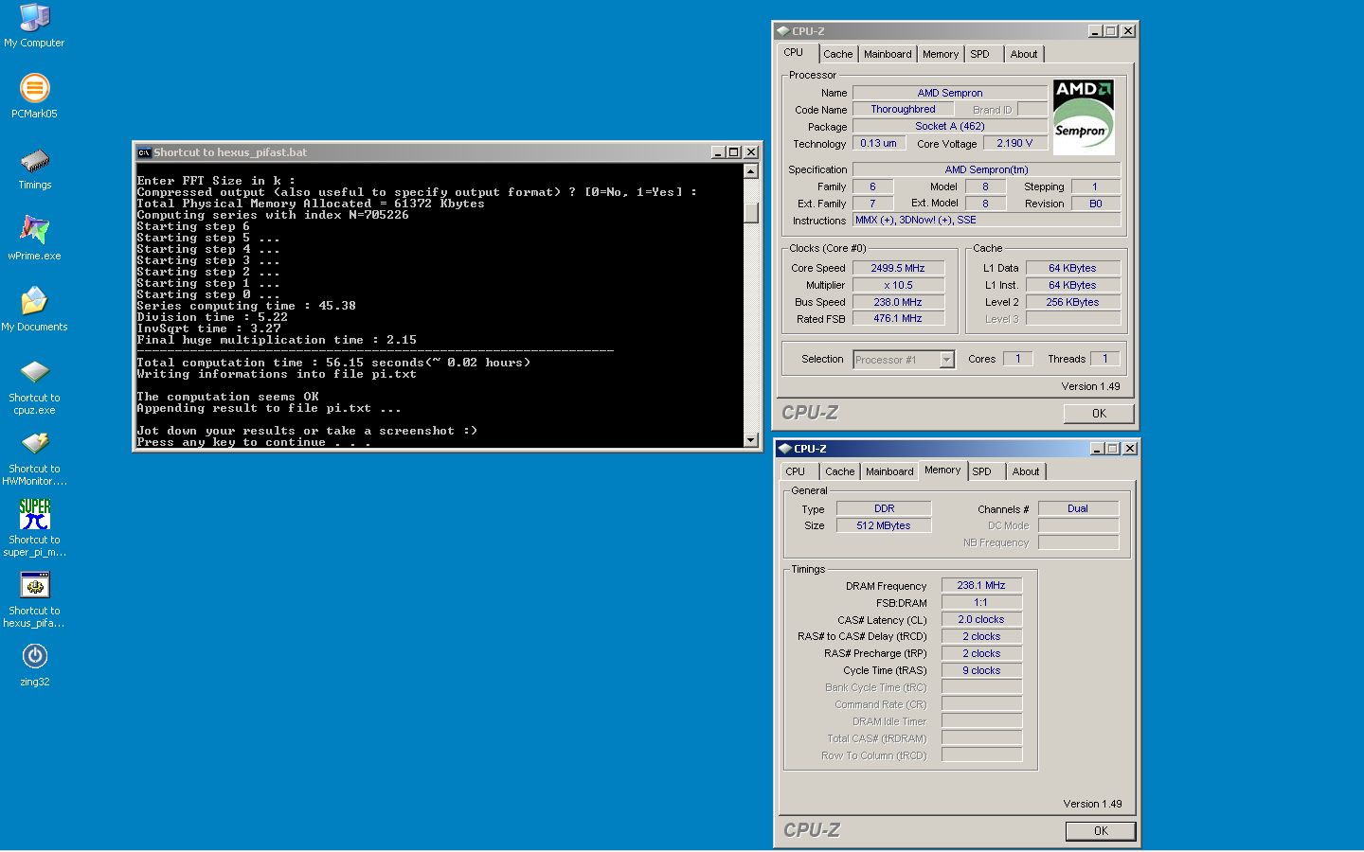The width and height of the screenshot is (1364, 852).
Task: Click the Rated FSB 476.1 MHz field
Action: pos(898,319)
